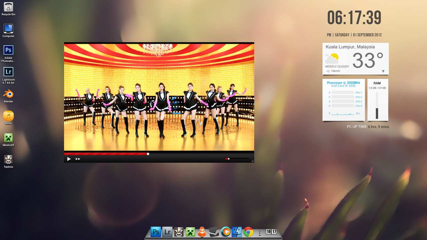Click the three-dot separator in the dock
The height and width of the screenshot is (240, 427).
point(260,233)
